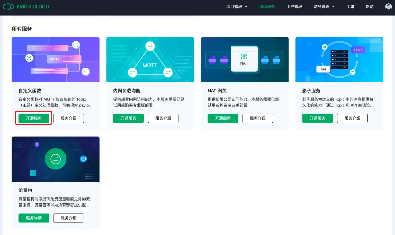Click 开通服务 under 自定义函数
This screenshot has width=395, height=235.
(x=33, y=118)
